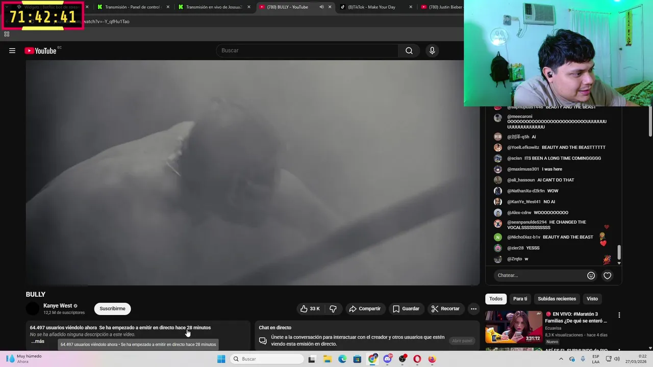
Task: Focus the YouTube Buscar search box
Action: [x=308, y=50]
